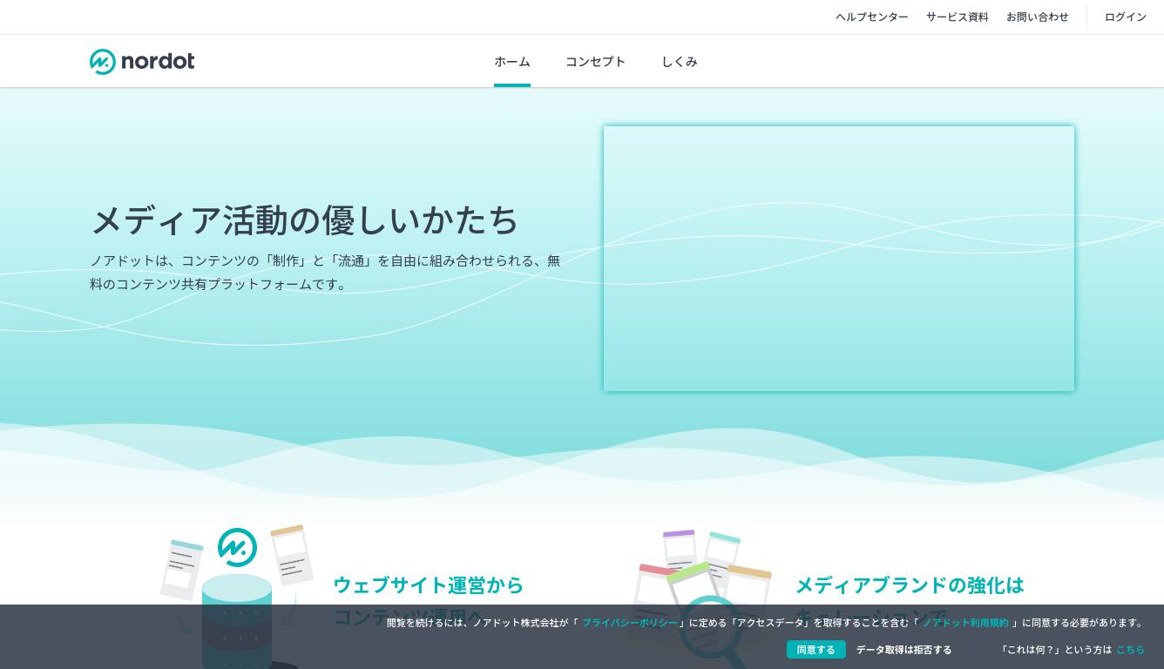Switch to the コンセプト tab
Screen dimensions: 1164x669
tap(595, 62)
